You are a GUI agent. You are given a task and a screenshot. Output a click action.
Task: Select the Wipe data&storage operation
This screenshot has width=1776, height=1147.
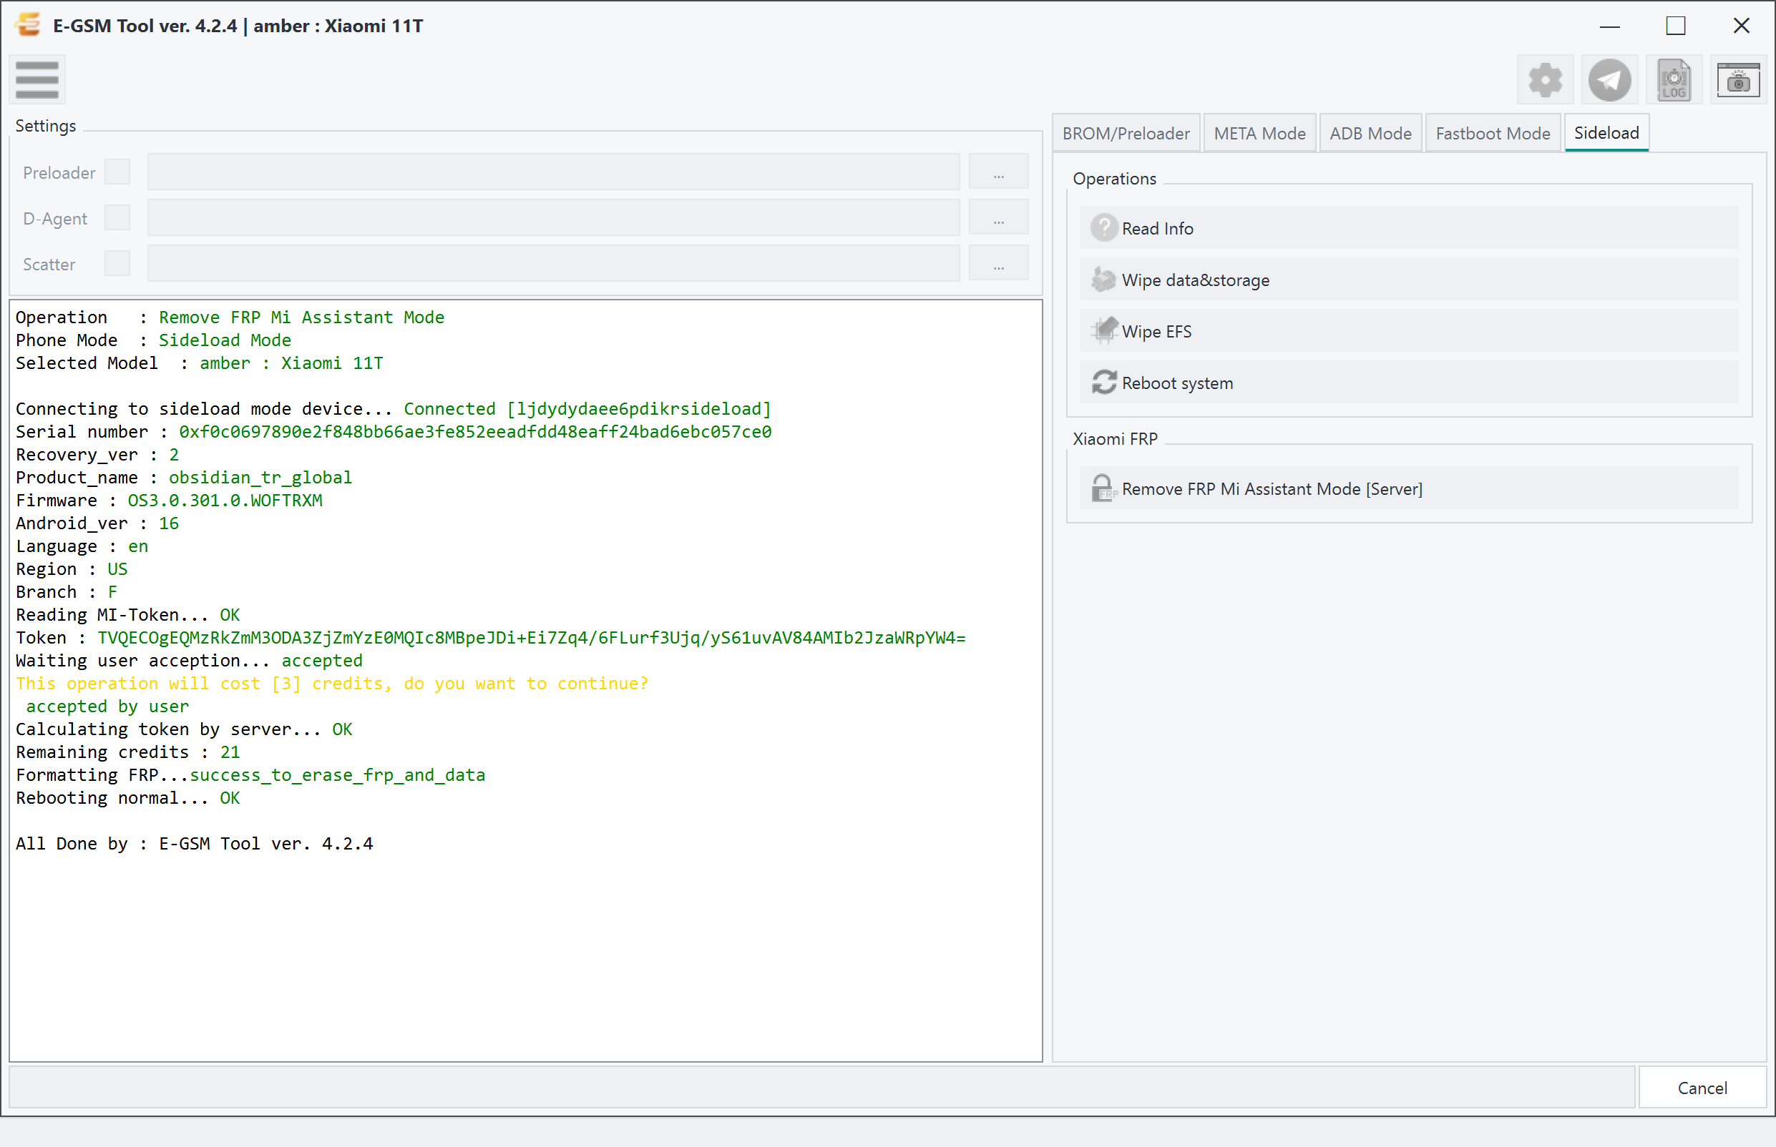(1409, 280)
